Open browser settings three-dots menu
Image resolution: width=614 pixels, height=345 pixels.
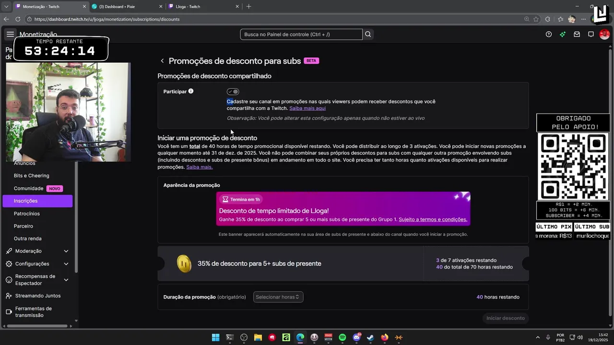(583, 19)
